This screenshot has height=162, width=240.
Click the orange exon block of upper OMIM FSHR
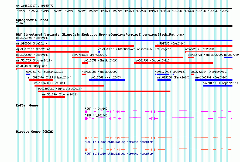point(86,138)
